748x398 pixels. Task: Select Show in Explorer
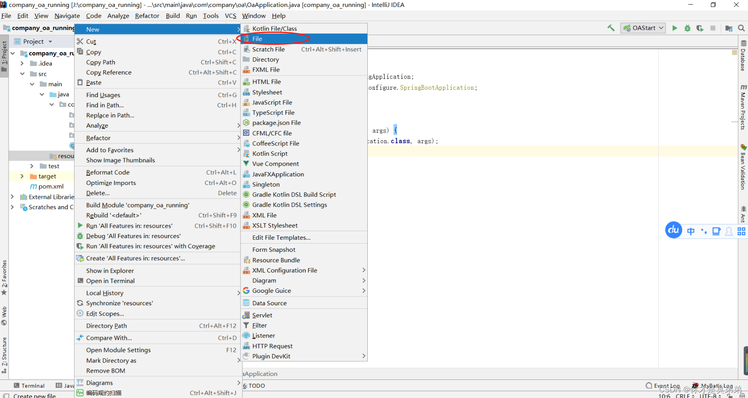coord(158,271)
